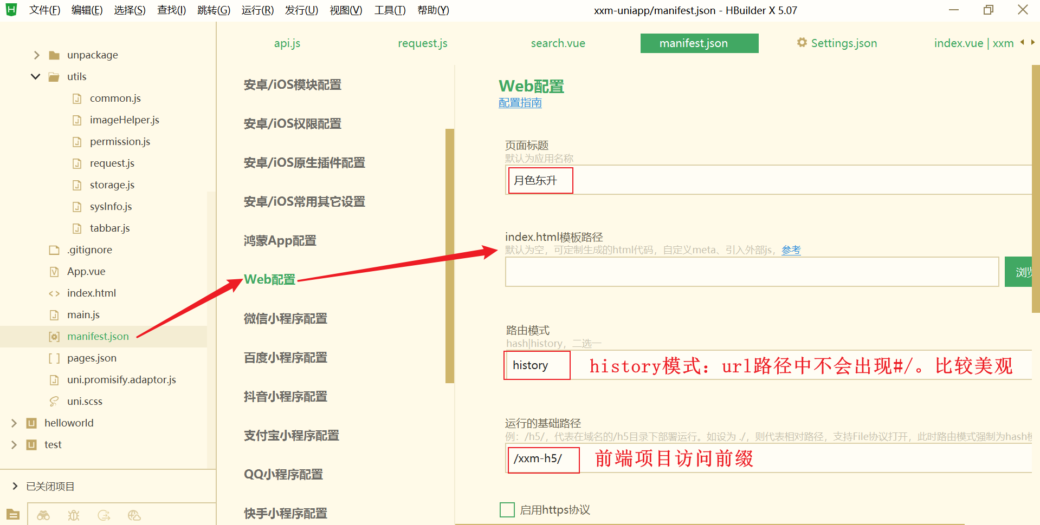Image resolution: width=1040 pixels, height=525 pixels.
Task: Click the gear icon on the Settings.json tab
Action: [x=802, y=43]
